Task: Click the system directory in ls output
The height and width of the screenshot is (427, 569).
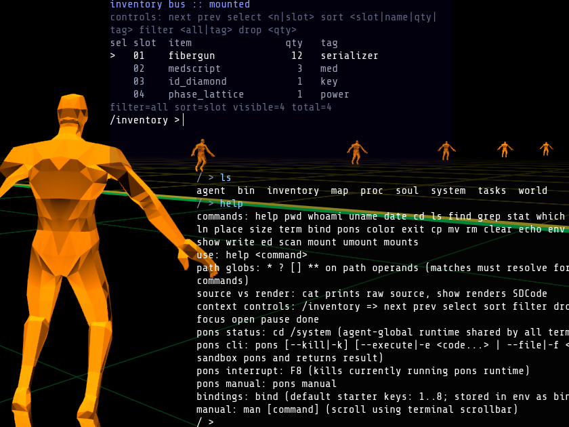Action: tap(448, 190)
